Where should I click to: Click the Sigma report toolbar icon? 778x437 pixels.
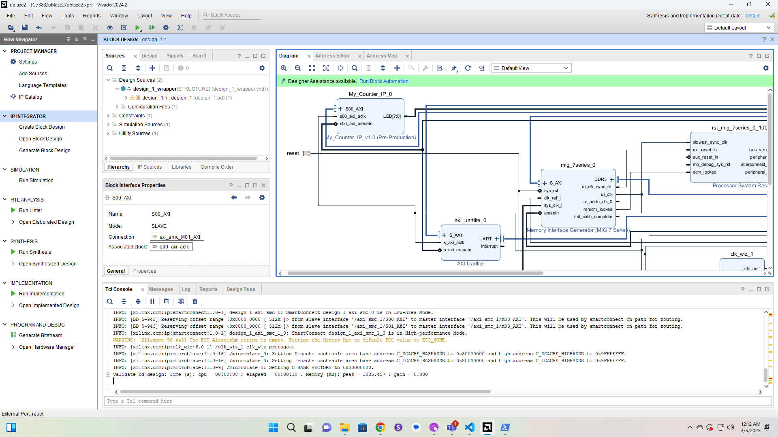click(180, 28)
